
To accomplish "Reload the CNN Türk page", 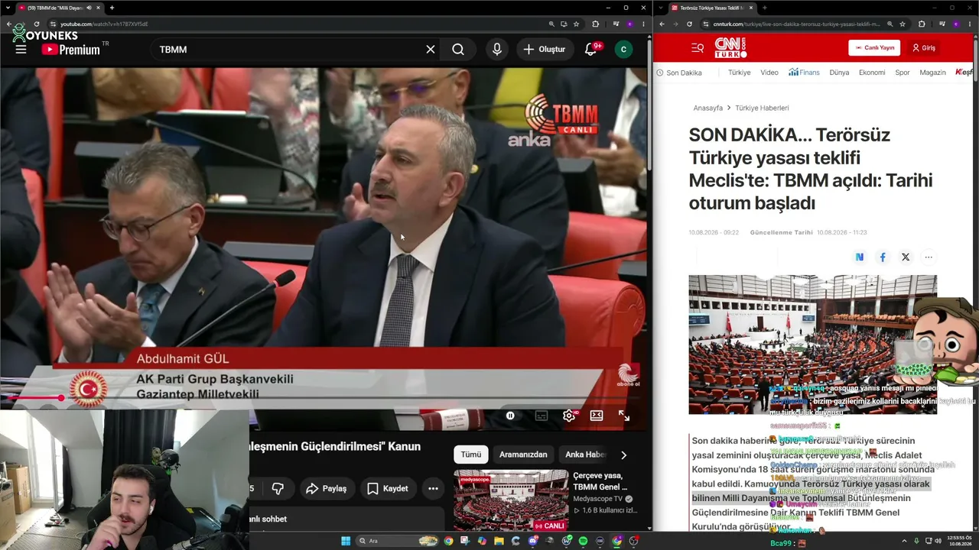I will [688, 24].
